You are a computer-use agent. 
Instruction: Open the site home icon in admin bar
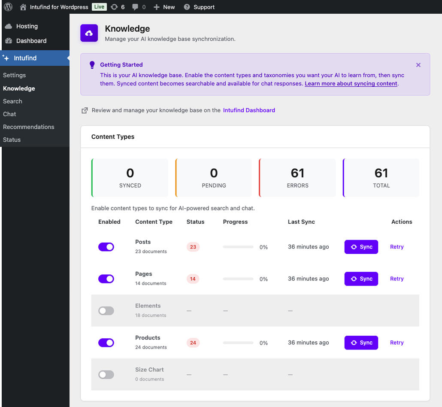pyautogui.click(x=23, y=7)
